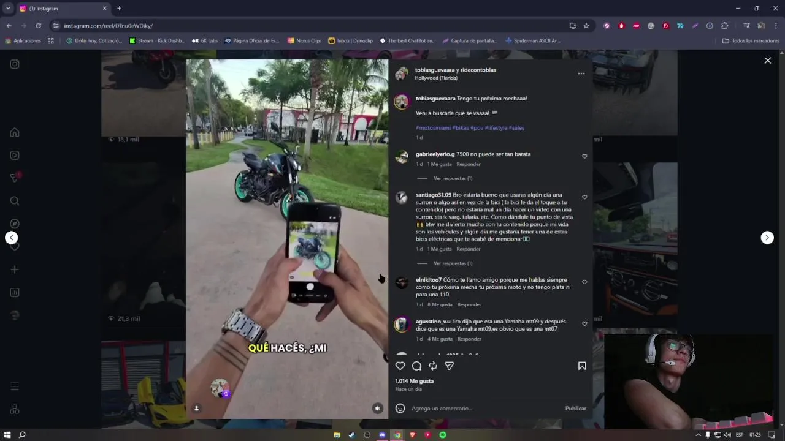Image resolution: width=785 pixels, height=441 pixels.
Task: Open a new browser tab
Action: pyautogui.click(x=119, y=9)
